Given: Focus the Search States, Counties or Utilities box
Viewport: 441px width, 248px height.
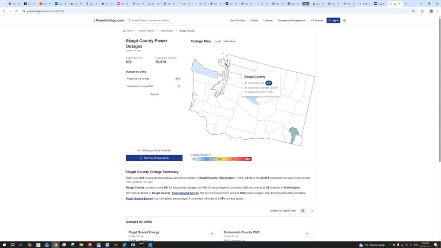Looking at the screenshot, I should pyautogui.click(x=149, y=21).
